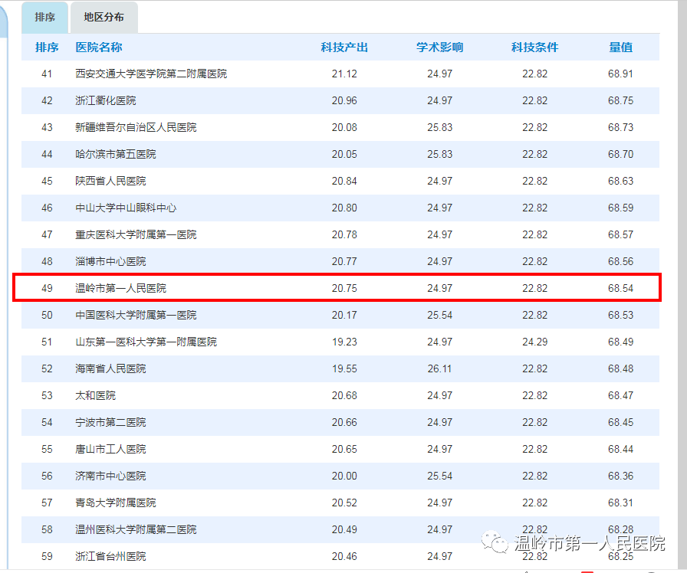Click 科技条件 value 24.29

(x=534, y=342)
